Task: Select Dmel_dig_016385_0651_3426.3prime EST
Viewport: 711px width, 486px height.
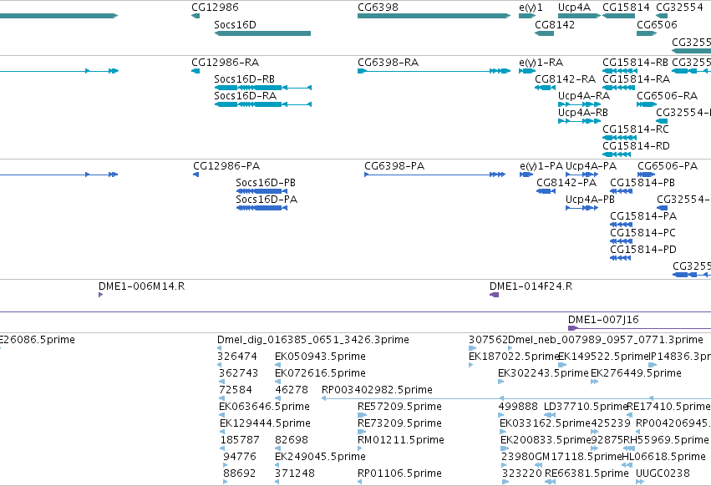Action: [x=220, y=348]
